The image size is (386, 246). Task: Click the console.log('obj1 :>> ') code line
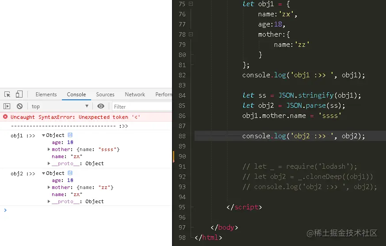(x=303, y=75)
